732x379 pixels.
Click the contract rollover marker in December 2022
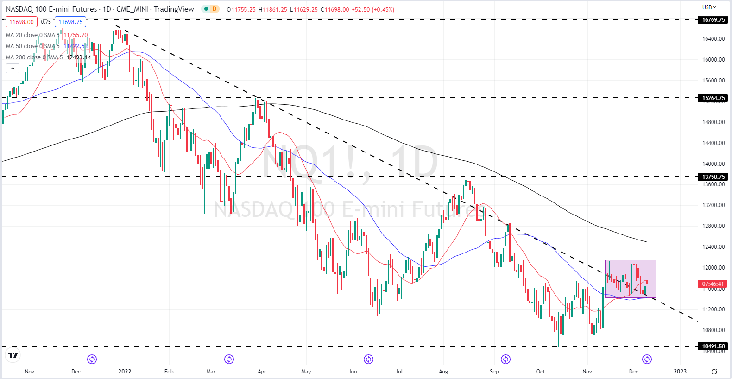click(647, 359)
